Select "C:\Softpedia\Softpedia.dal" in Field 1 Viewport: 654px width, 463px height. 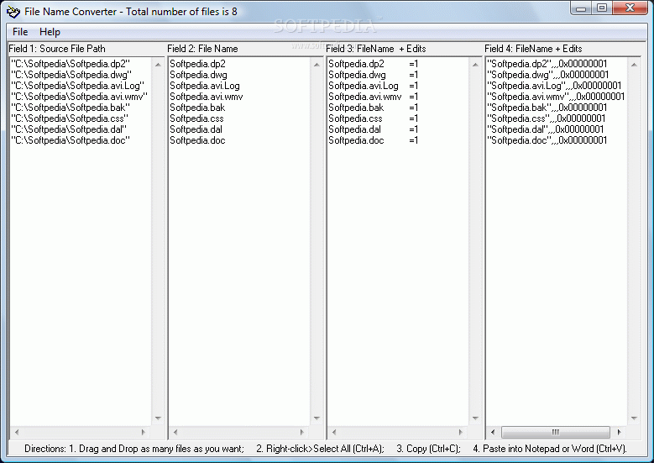(x=69, y=129)
